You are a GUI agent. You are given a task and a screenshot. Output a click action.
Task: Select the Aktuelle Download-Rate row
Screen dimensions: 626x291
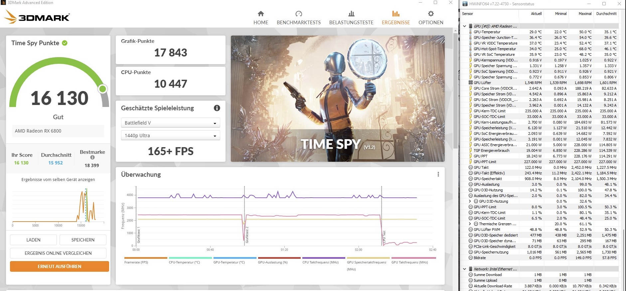[x=540, y=286]
